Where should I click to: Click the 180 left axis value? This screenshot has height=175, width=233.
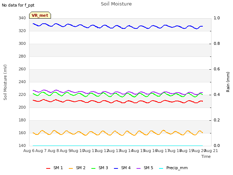[x=22, y=120]
